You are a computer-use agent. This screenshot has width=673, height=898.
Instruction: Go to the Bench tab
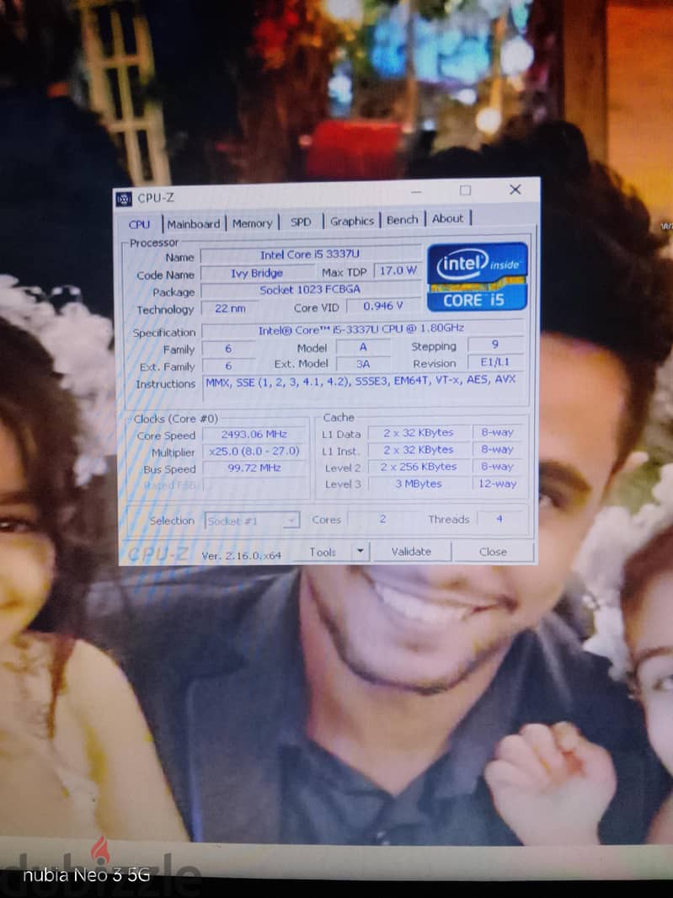402,219
